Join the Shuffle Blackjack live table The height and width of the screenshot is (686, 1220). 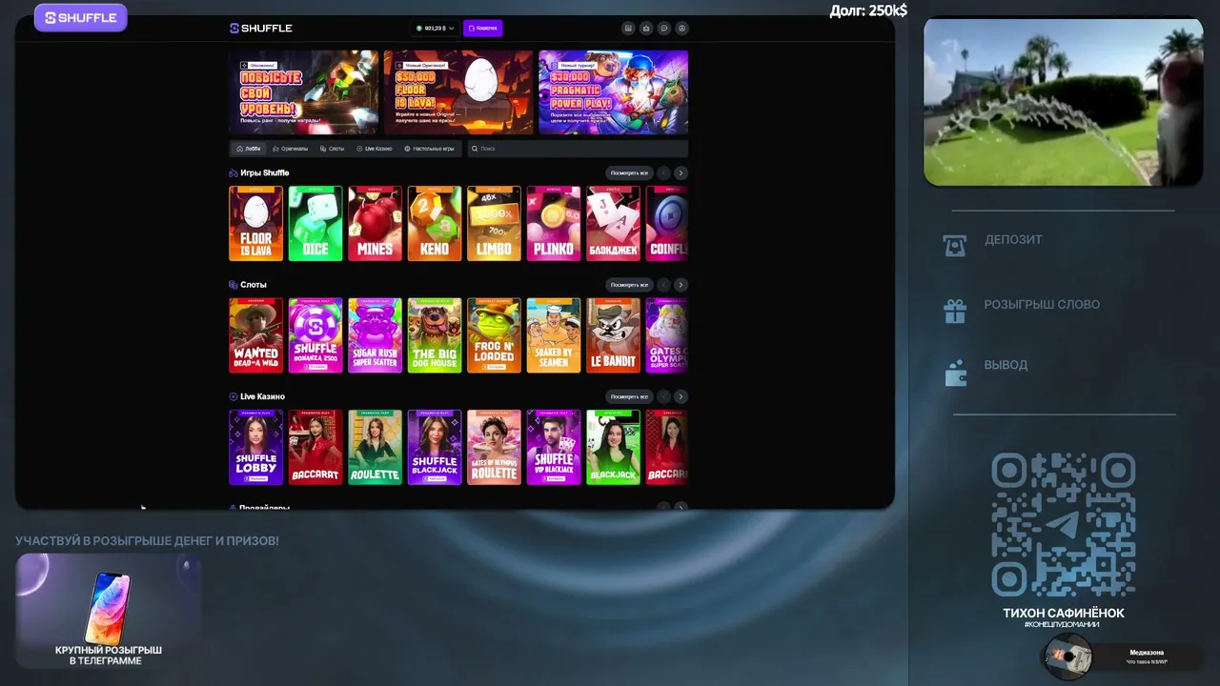pyautogui.click(x=435, y=447)
